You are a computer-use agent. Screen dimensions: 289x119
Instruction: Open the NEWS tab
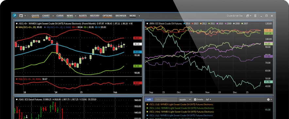(70, 16)
